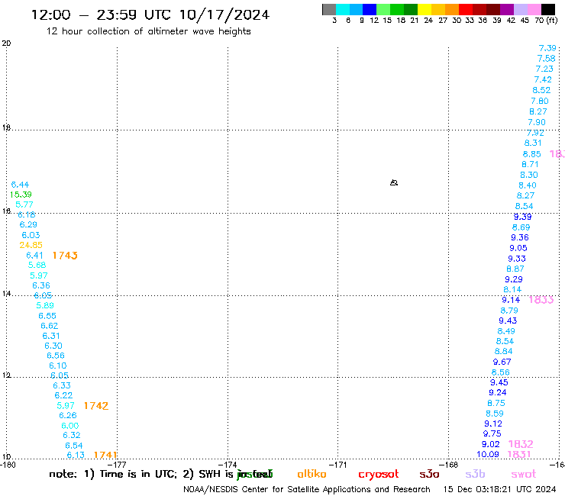565x496 pixels.
Task: Click the 6.56 wave height value
Action: tap(56, 356)
